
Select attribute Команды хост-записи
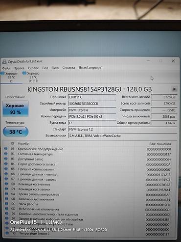pos(34,189)
